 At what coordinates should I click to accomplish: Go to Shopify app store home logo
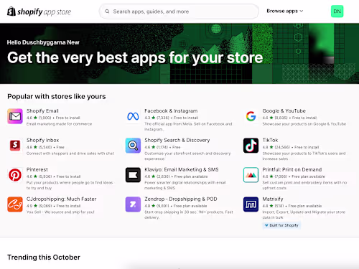click(39, 11)
